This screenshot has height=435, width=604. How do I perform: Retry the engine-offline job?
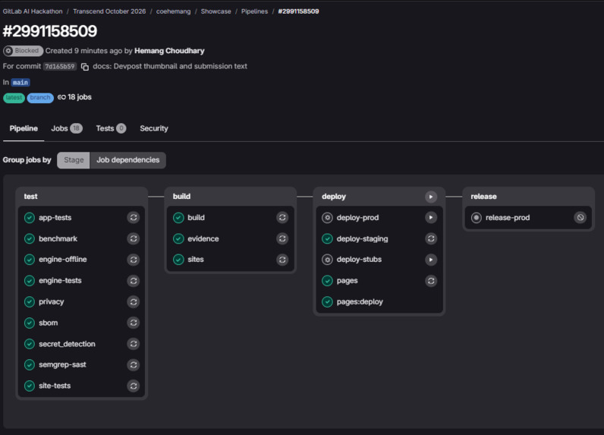point(134,260)
